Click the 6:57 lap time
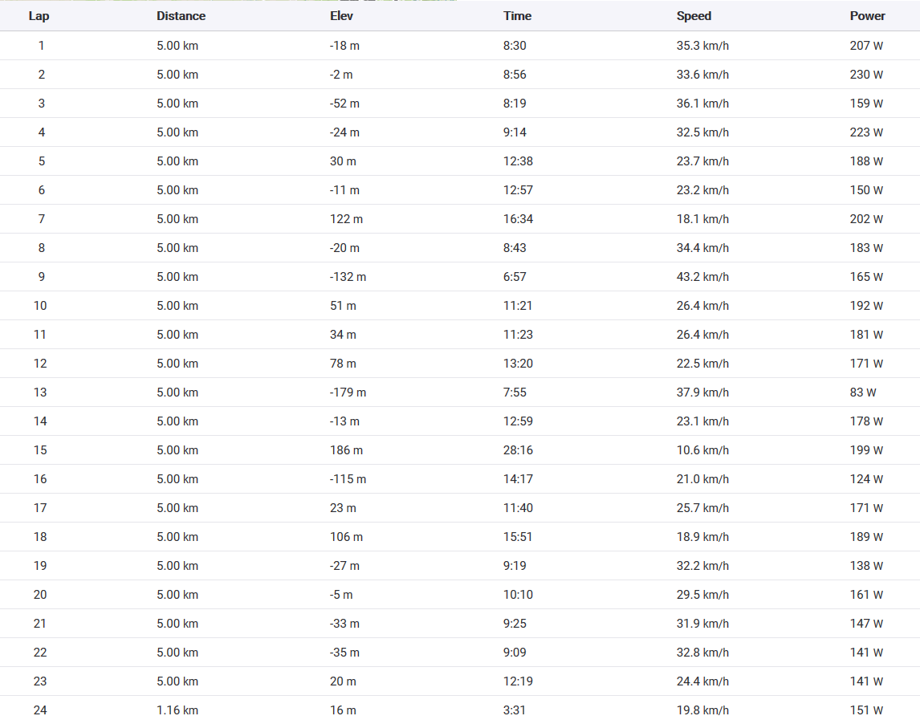Screen dimensions: 920x724 (515, 277)
